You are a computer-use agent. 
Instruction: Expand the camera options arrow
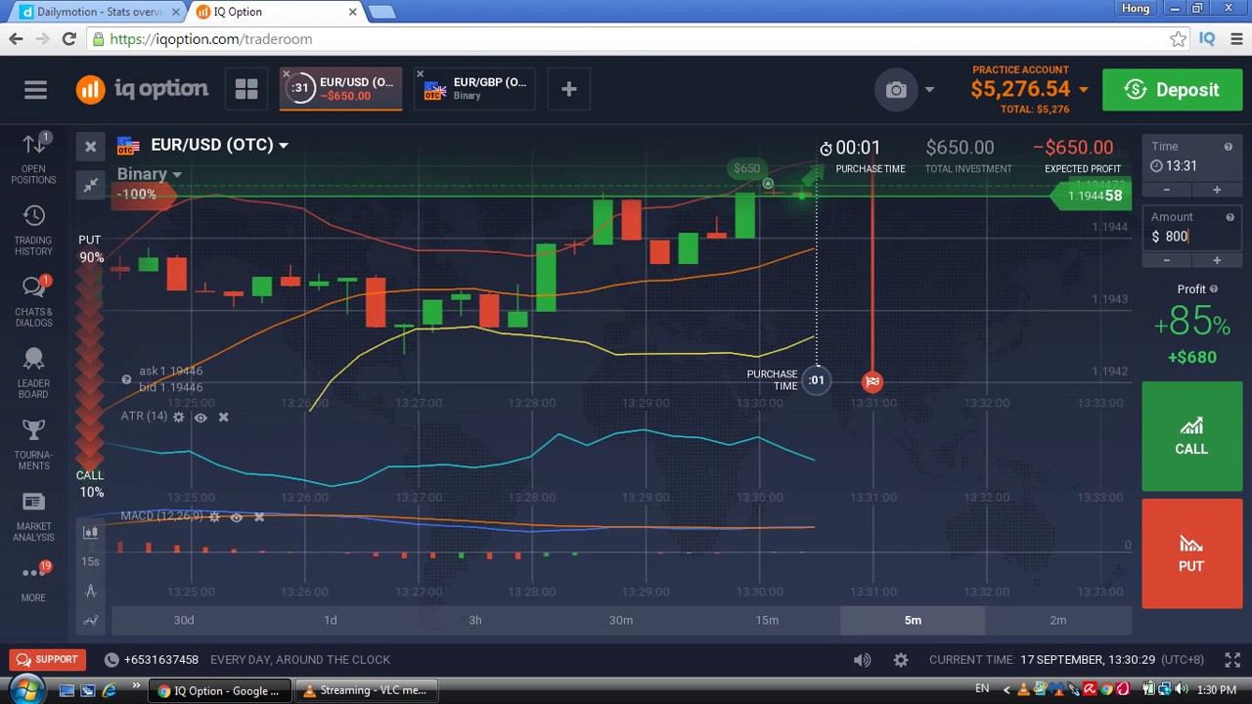click(x=929, y=90)
